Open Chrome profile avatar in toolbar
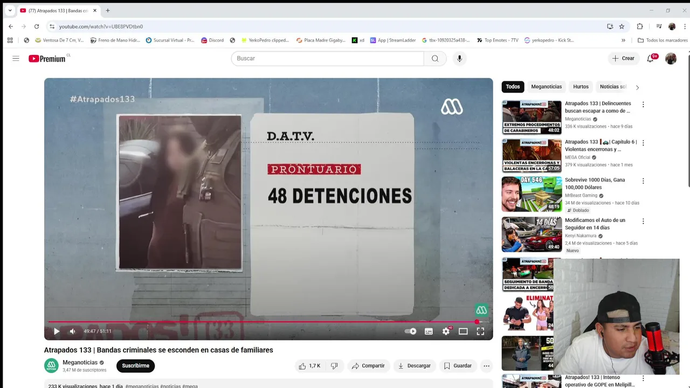The width and height of the screenshot is (690, 388). coord(672,26)
